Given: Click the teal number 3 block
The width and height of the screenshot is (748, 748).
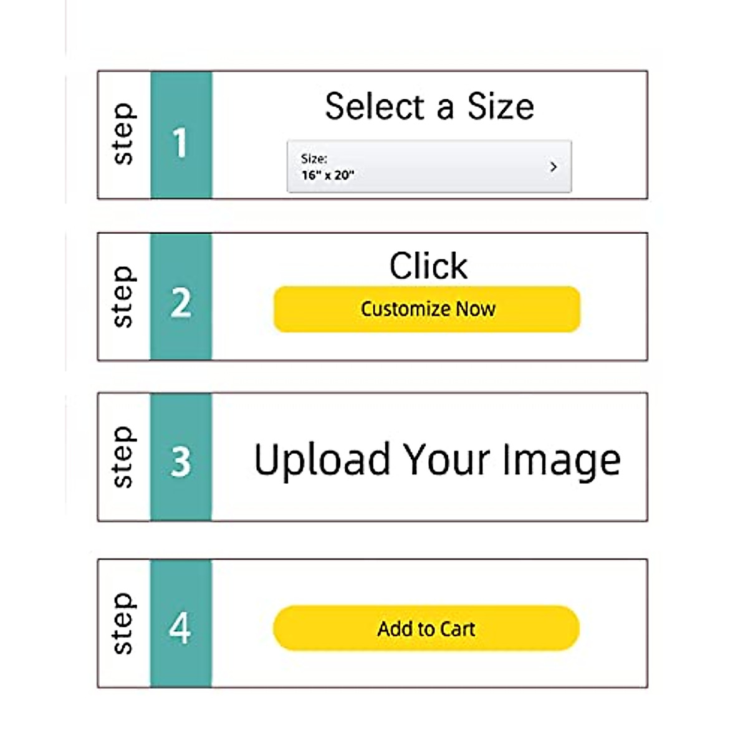Looking at the screenshot, I should 181,457.
